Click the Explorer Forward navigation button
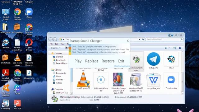The width and height of the screenshot is (199, 112). [x=55, y=40]
